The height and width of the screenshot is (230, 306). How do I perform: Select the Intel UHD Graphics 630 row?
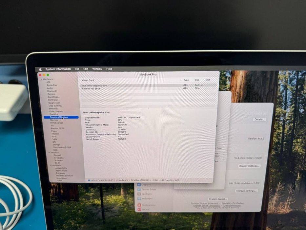(x=148, y=85)
